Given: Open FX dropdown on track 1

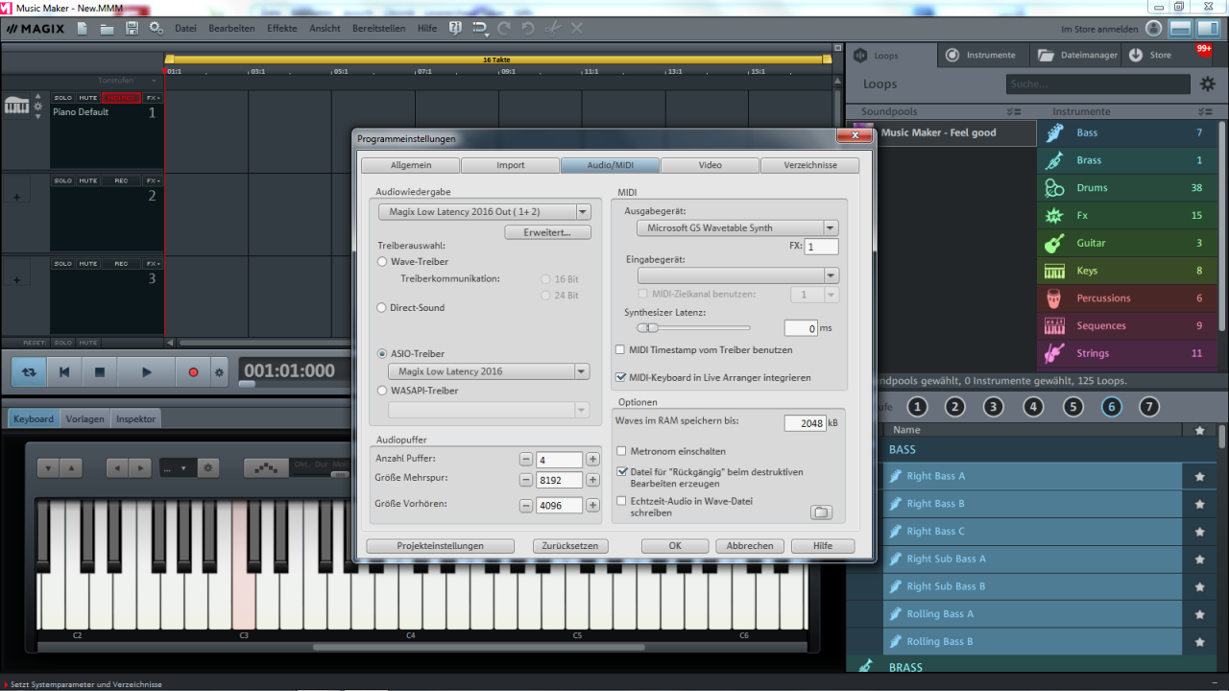Looking at the screenshot, I should [153, 98].
